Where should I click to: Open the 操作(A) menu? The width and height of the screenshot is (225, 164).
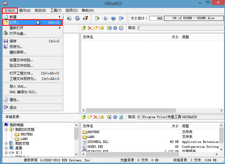(x=25, y=11)
